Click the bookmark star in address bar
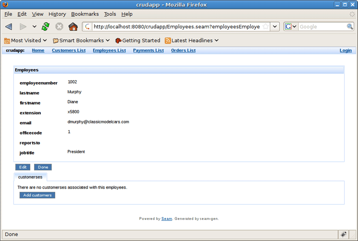Screen dimensions: 358x241 point(266,27)
